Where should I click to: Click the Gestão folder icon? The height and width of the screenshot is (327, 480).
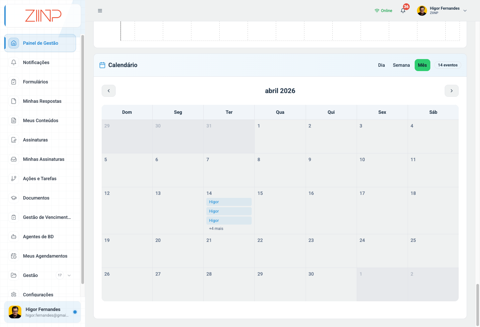[x=14, y=275]
